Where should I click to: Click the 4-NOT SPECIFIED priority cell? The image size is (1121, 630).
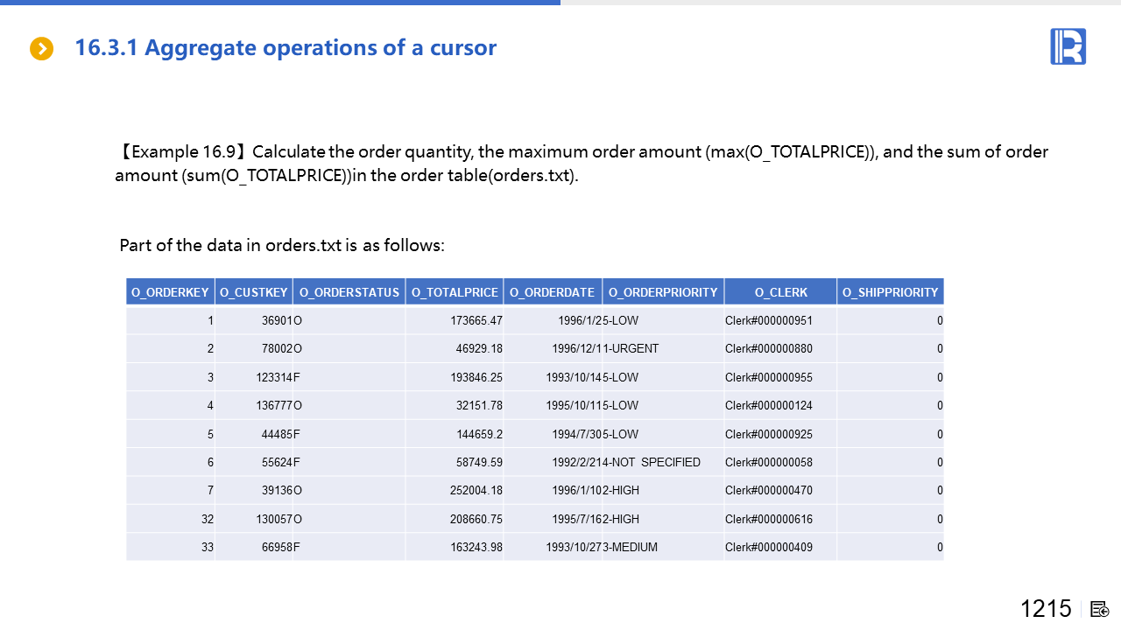tap(652, 462)
